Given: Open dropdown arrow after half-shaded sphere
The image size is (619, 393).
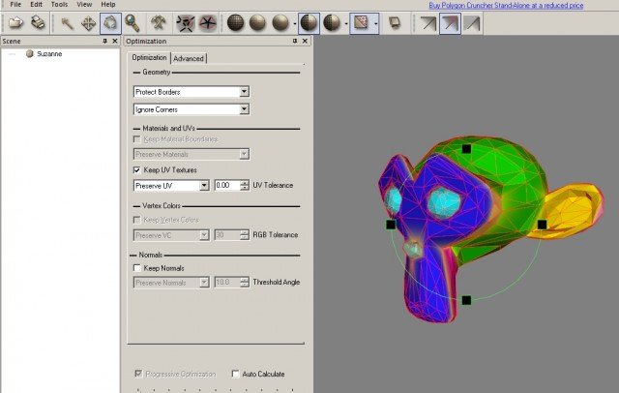Looking at the screenshot, I should [346, 23].
